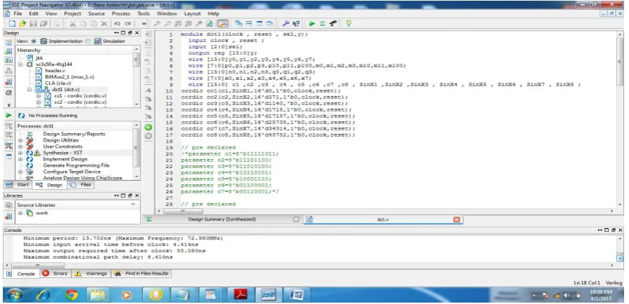Close the Design panel with its X
The image size is (629, 304).
137,33
